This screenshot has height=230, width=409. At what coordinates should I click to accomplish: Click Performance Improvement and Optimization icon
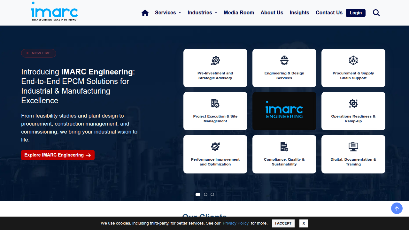[x=215, y=147]
